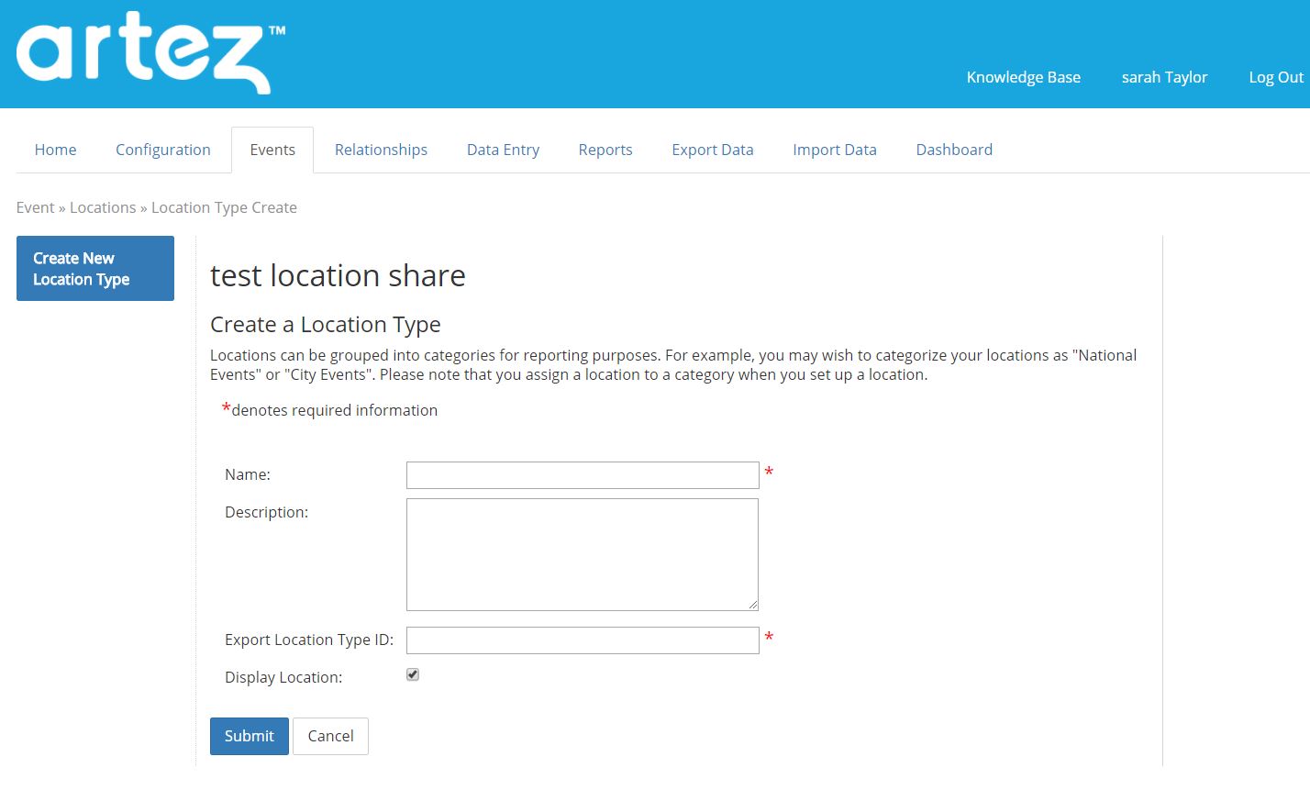Click the 'Display Location:' label
The image size is (1310, 790).
click(x=283, y=677)
